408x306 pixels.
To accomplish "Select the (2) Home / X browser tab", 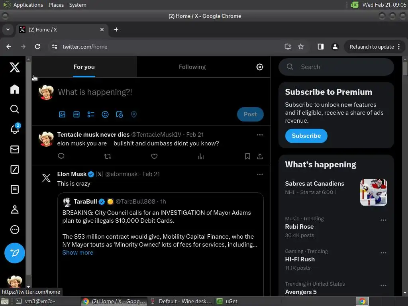I will [61, 29].
